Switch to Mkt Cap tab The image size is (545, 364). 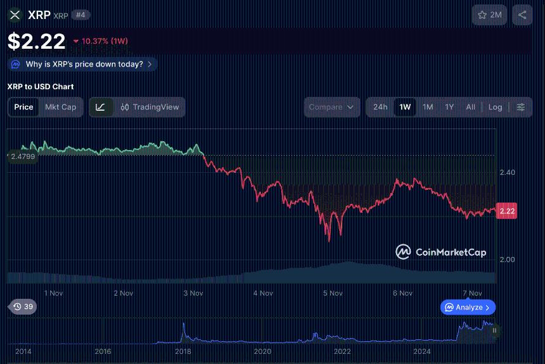pos(60,107)
